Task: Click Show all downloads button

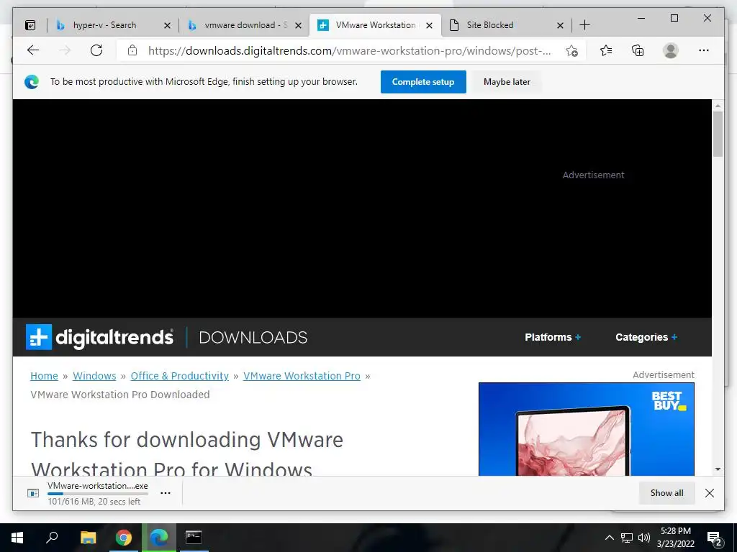Action: click(x=666, y=493)
